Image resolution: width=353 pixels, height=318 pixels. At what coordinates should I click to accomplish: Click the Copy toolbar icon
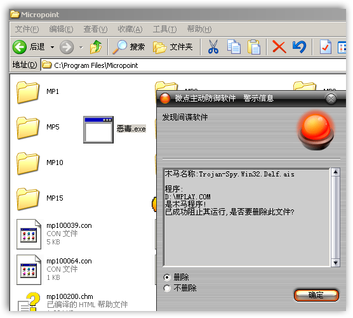point(234,47)
